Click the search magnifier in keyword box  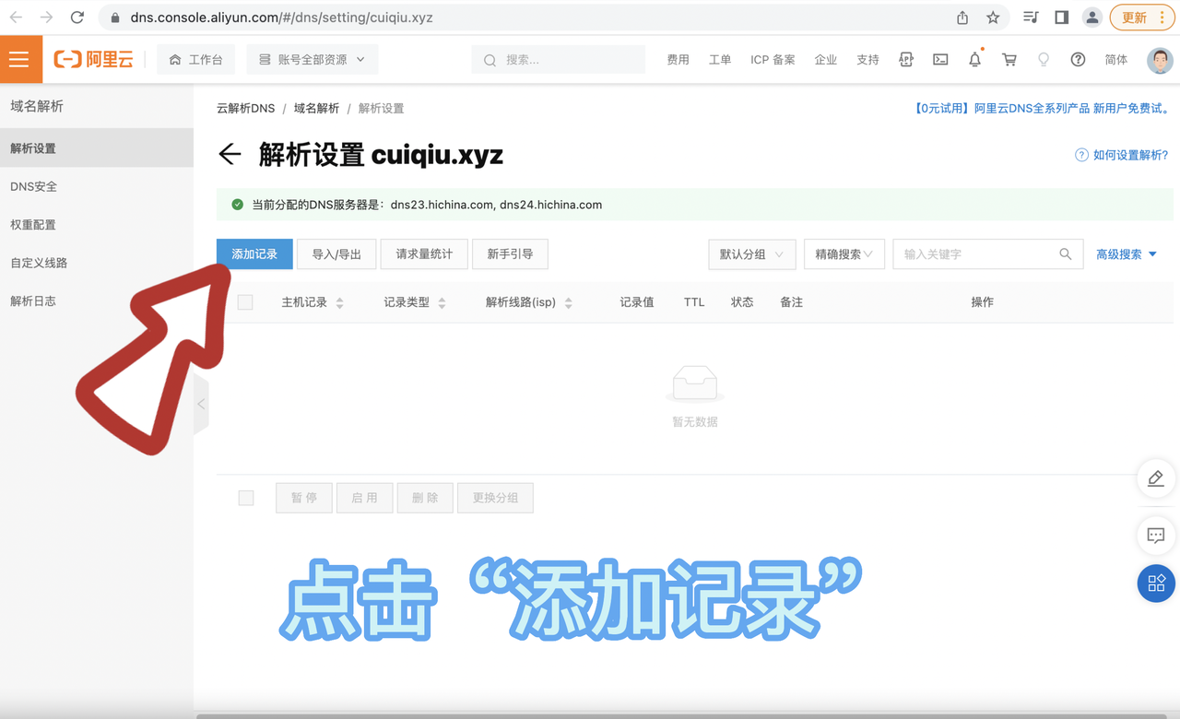point(1065,254)
